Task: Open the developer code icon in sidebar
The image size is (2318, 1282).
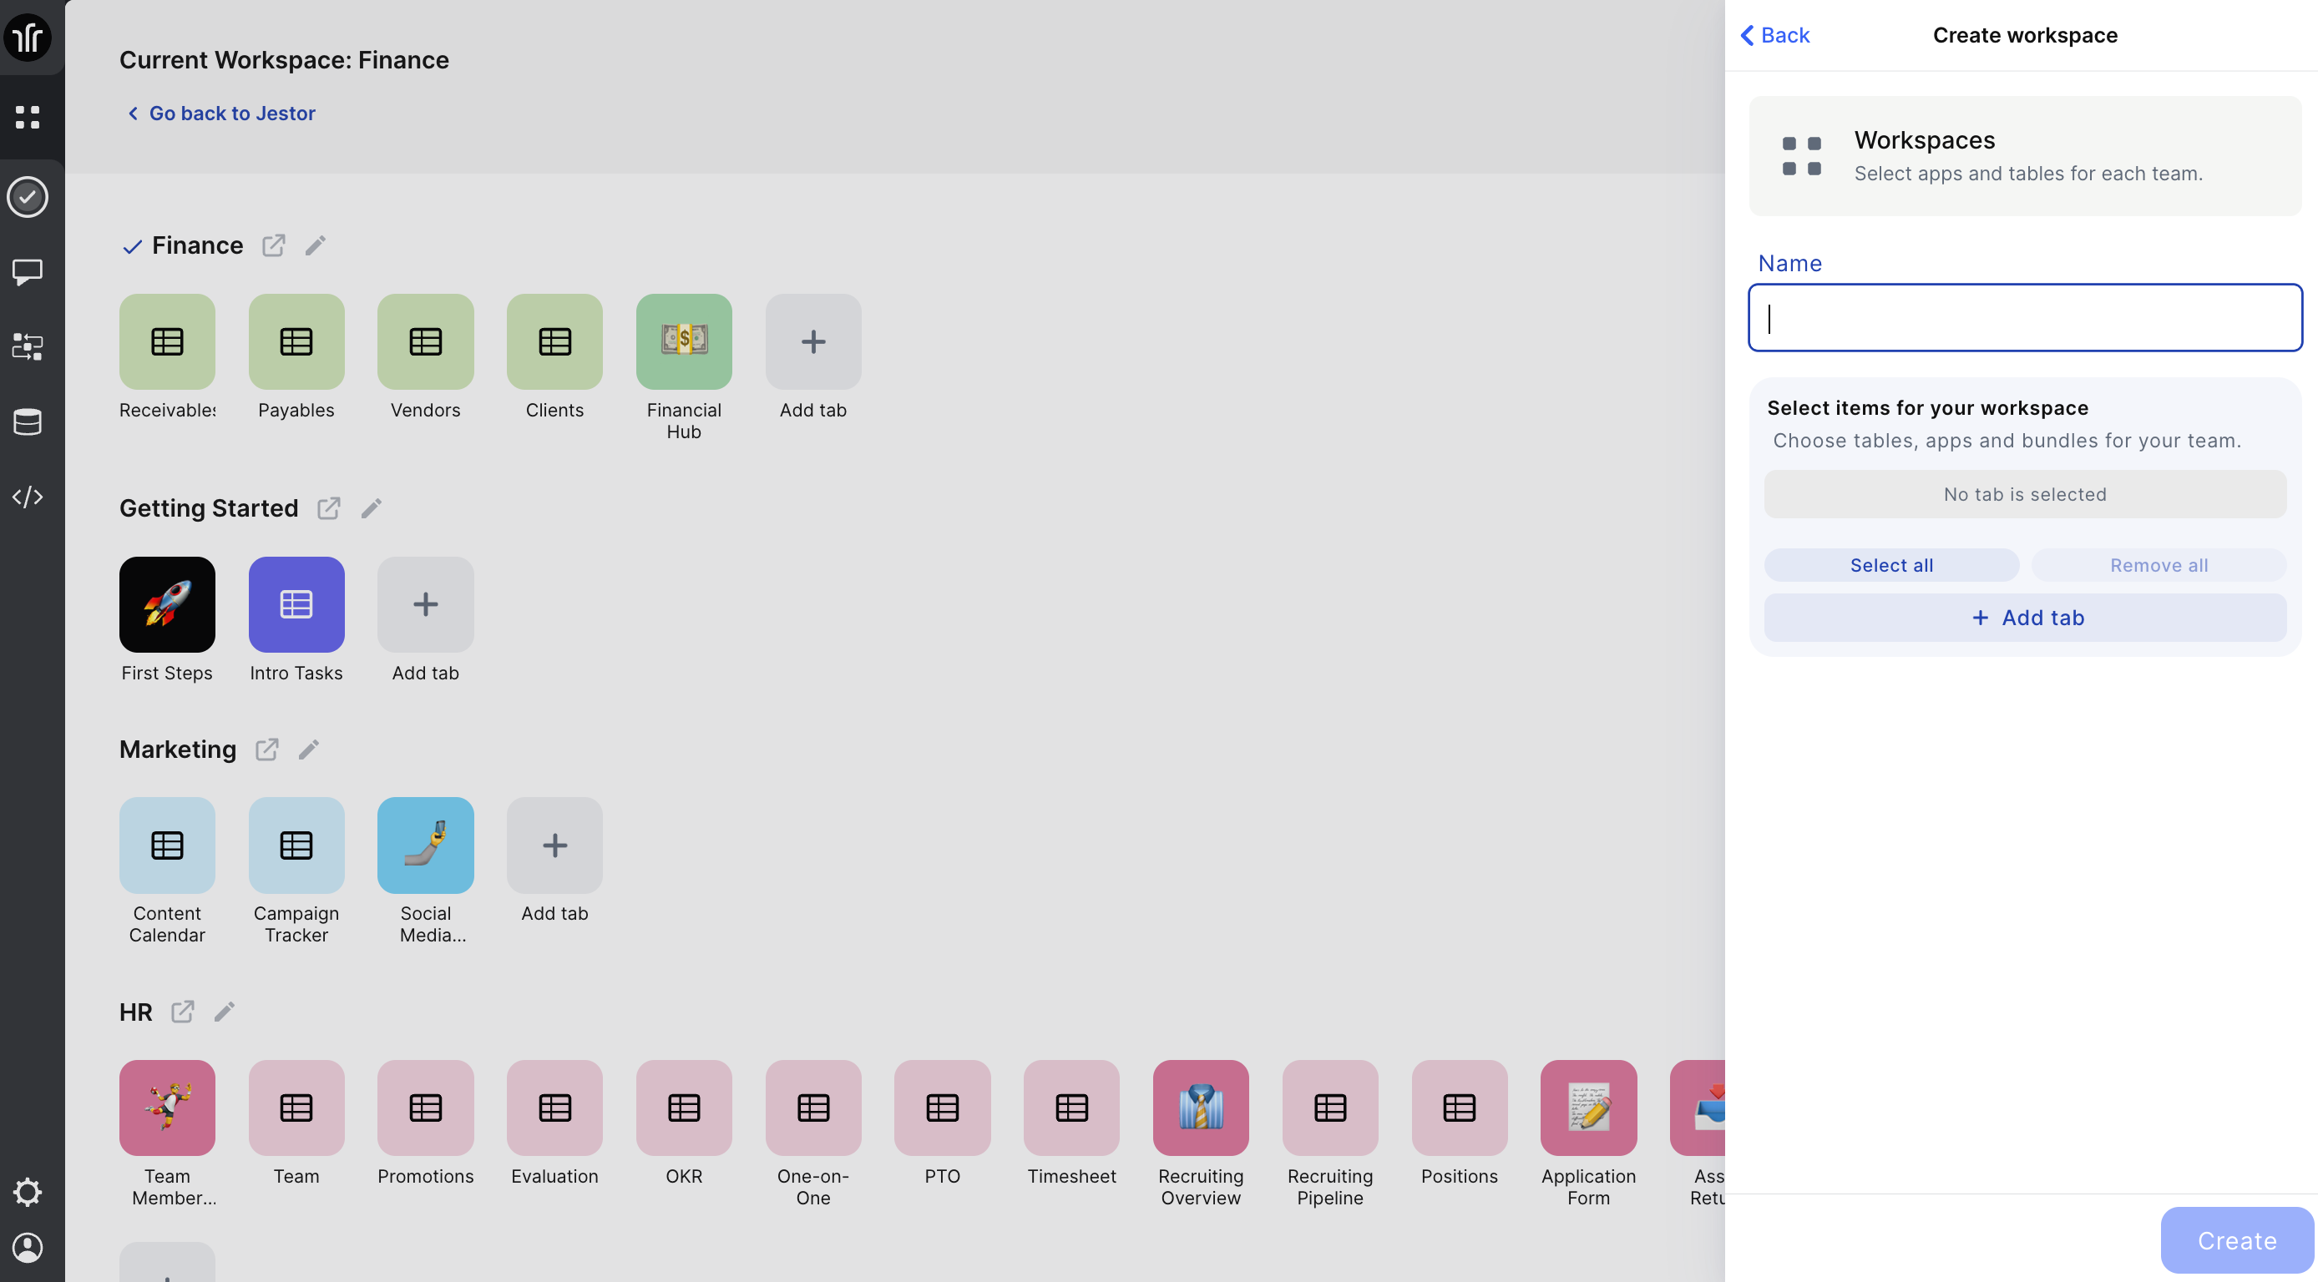Action: (28, 497)
